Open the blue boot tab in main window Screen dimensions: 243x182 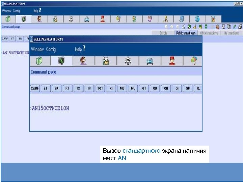pyautogui.click(x=182, y=19)
